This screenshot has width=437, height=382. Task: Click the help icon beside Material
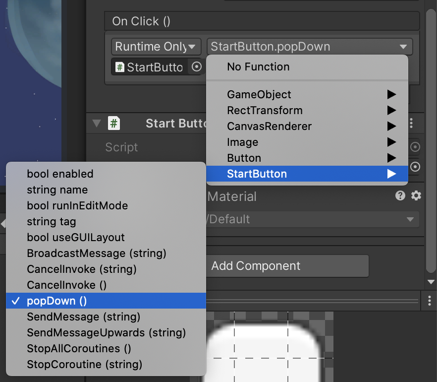[400, 196]
